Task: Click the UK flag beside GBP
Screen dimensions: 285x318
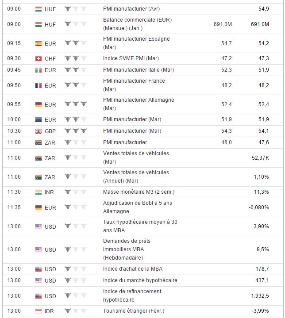Action: click(x=38, y=131)
